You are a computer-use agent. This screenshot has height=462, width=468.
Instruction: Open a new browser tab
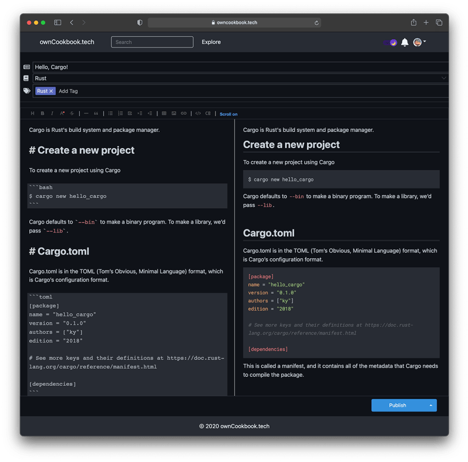(x=426, y=22)
